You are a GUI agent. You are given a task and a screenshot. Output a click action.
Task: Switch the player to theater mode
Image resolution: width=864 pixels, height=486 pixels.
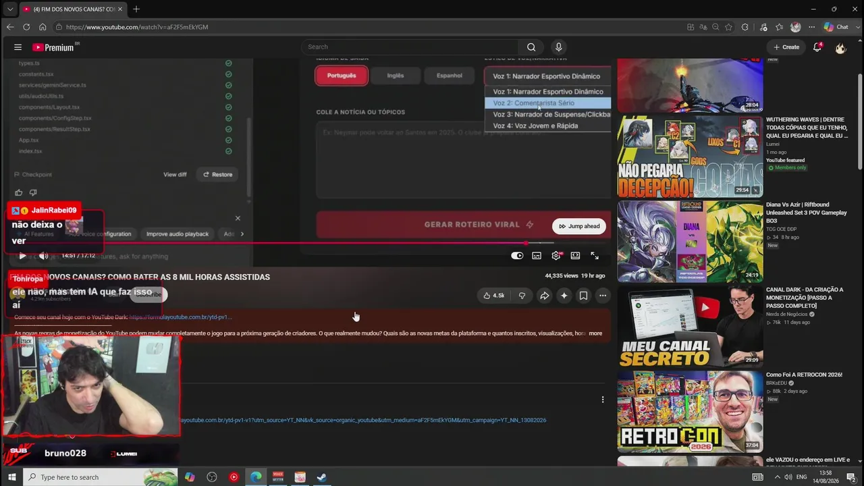pyautogui.click(x=575, y=256)
